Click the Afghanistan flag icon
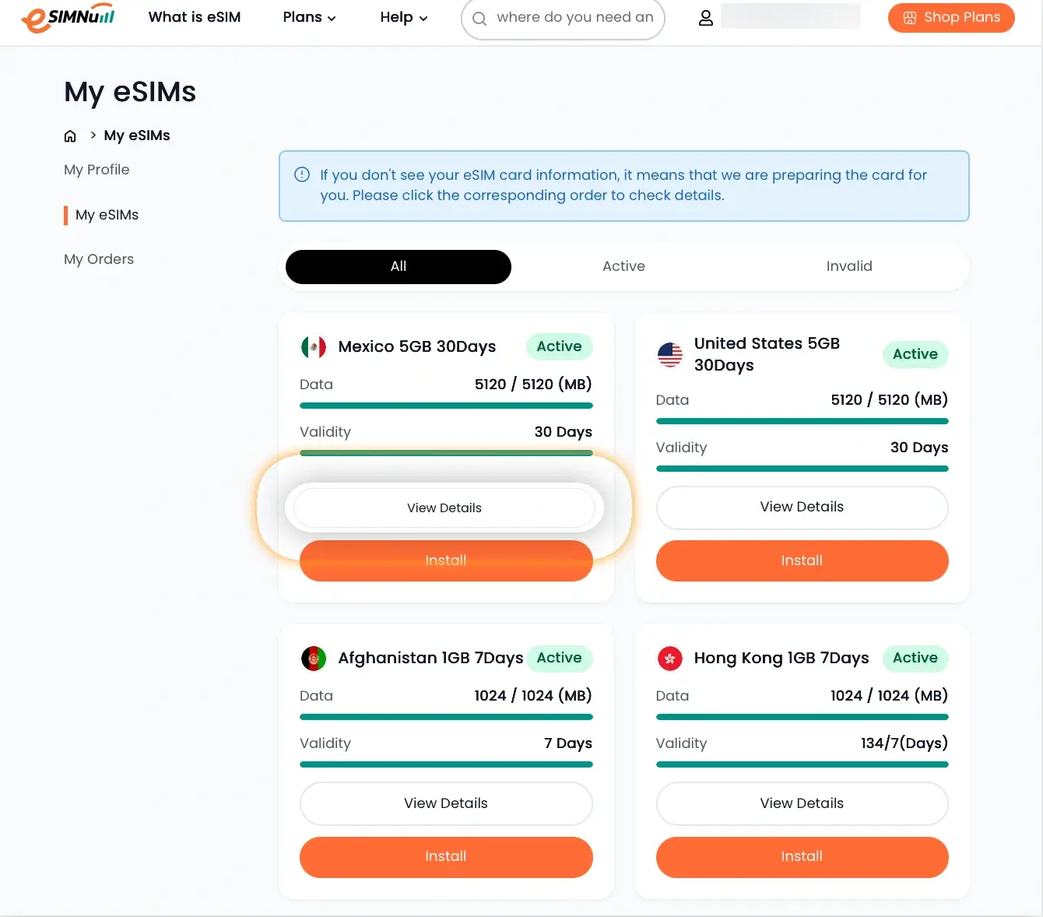The image size is (1043, 917). point(314,659)
